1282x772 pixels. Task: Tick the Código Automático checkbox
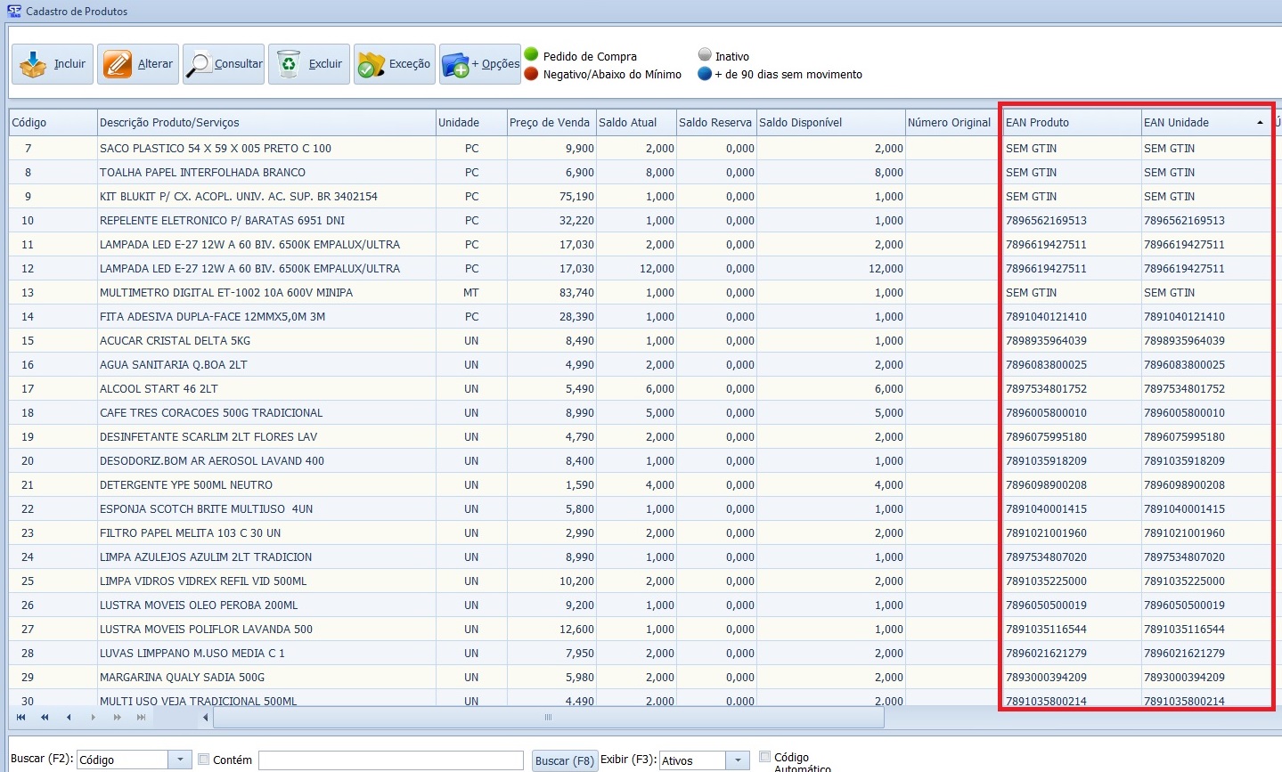[764, 757]
